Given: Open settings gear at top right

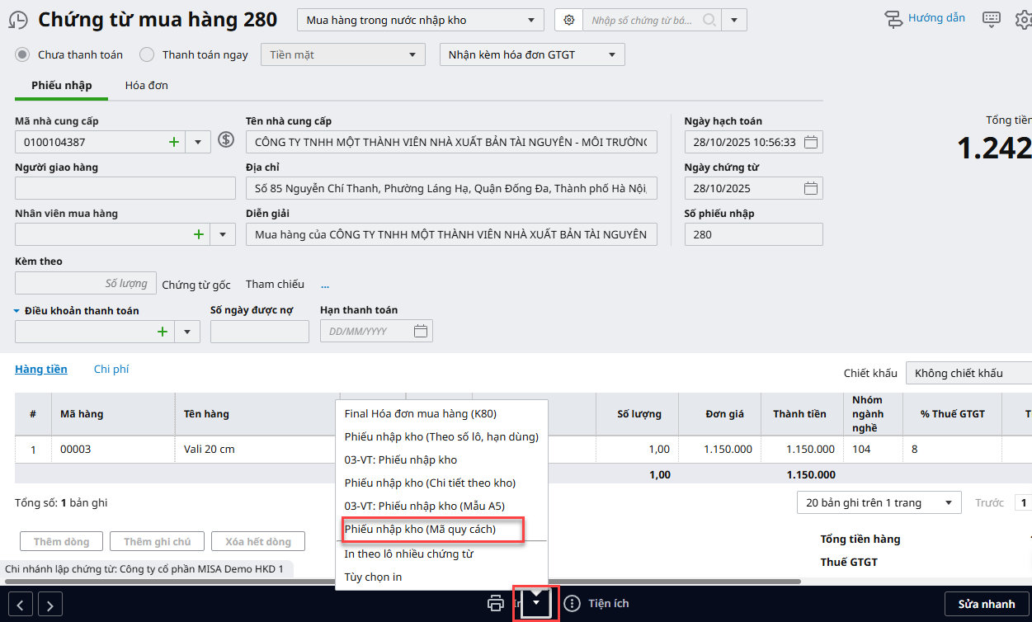Looking at the screenshot, I should [1023, 20].
